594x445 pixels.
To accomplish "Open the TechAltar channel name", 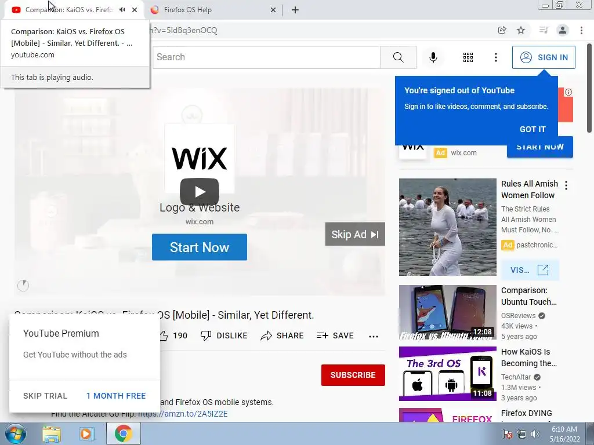I will click(x=516, y=377).
